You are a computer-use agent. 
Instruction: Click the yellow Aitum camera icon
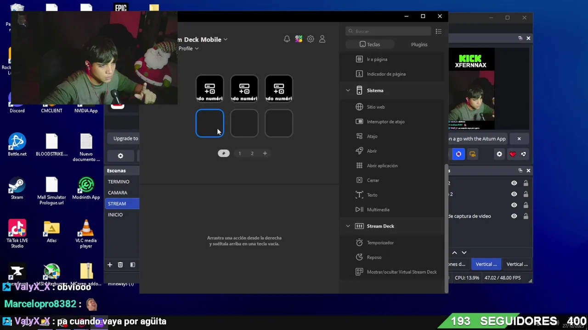[472, 154]
